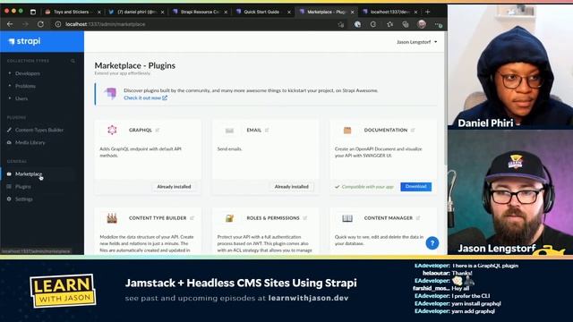Click the Roles & Permissions plugin icon
Screen dimensions: 573x322
click(229, 218)
